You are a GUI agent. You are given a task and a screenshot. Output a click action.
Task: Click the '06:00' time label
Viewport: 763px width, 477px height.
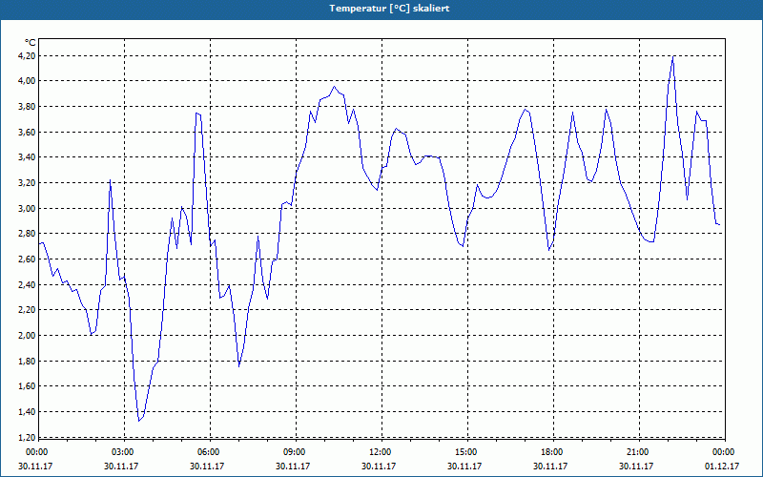pos(208,452)
